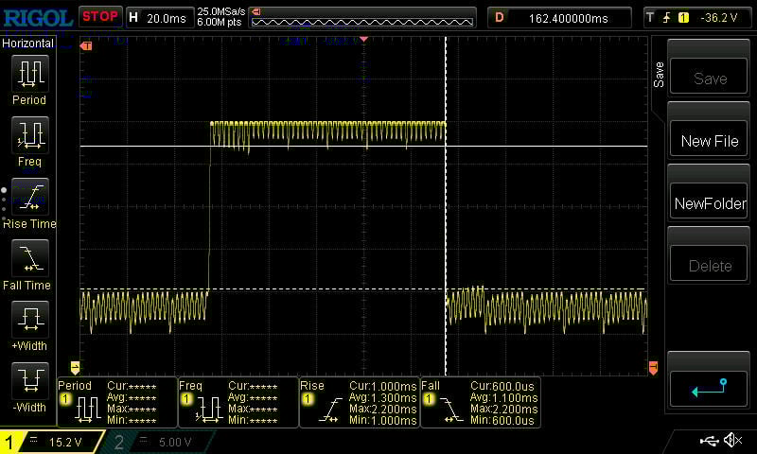Open the horizontal timebase H 20.0ms setting
Image resolution: width=757 pixels, height=454 pixels.
(159, 17)
